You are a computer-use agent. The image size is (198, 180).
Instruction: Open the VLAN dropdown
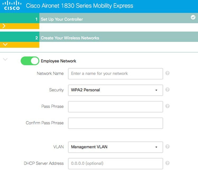click(115, 147)
